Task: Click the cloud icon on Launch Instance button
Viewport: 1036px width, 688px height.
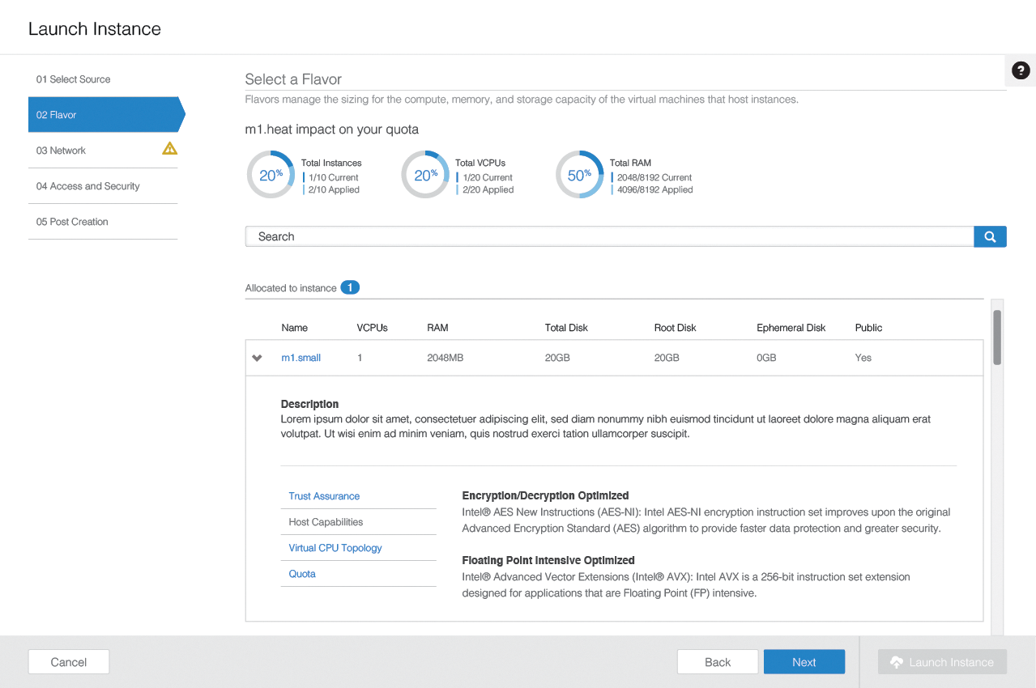Action: click(896, 661)
